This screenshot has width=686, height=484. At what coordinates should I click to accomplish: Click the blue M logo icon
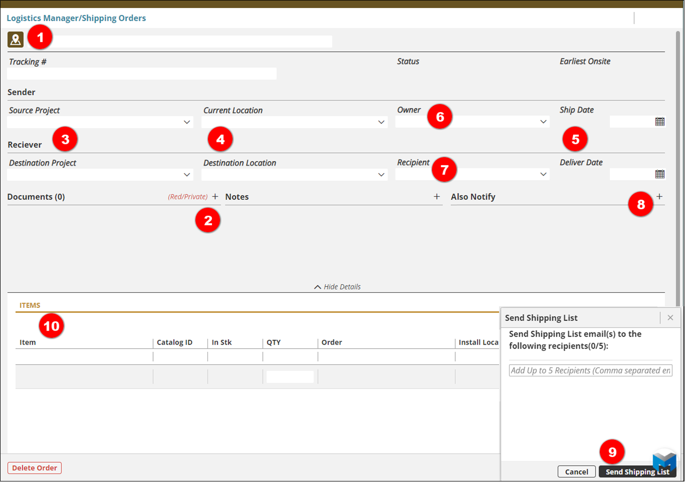tap(664, 460)
